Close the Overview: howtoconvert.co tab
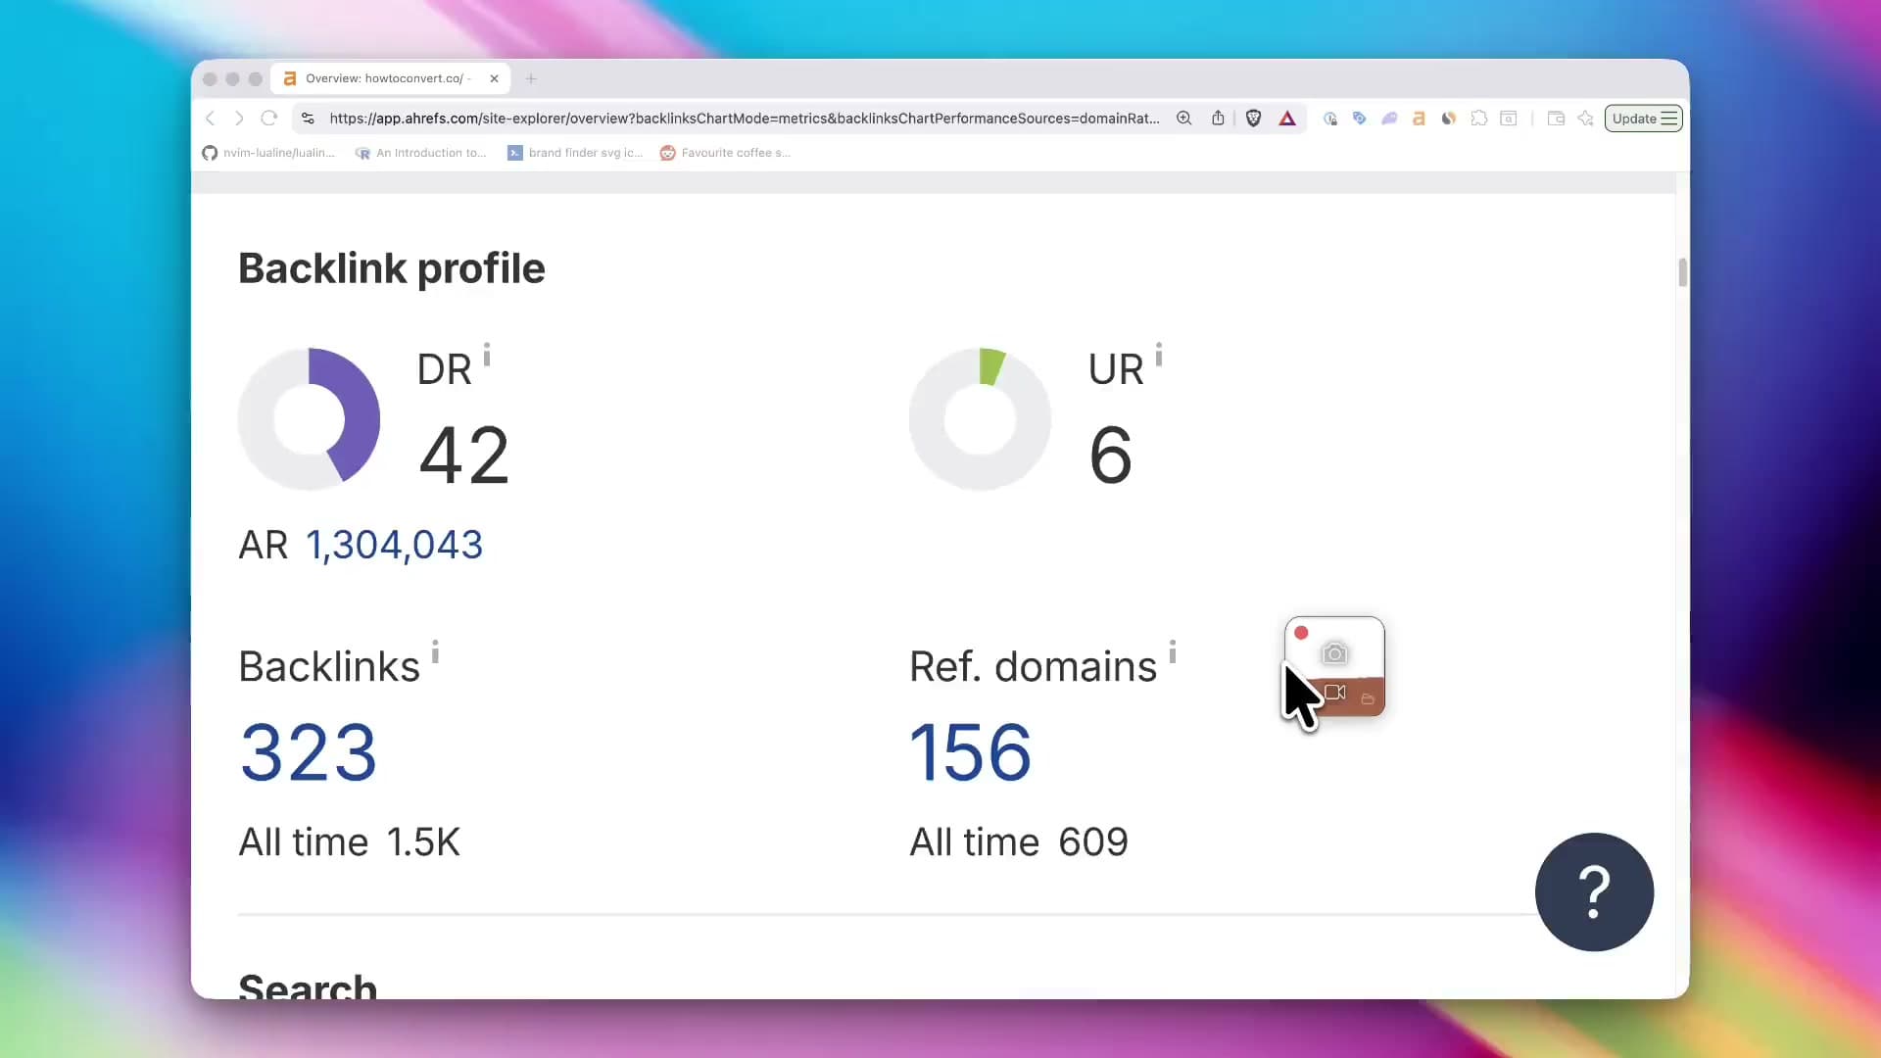 click(x=495, y=78)
